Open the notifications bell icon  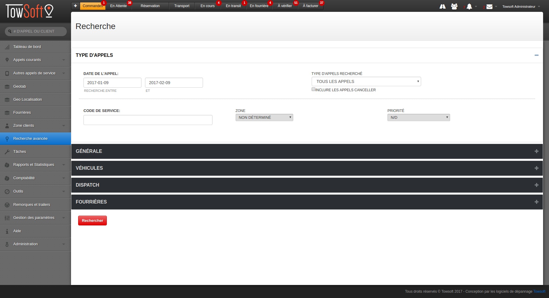[x=469, y=7]
